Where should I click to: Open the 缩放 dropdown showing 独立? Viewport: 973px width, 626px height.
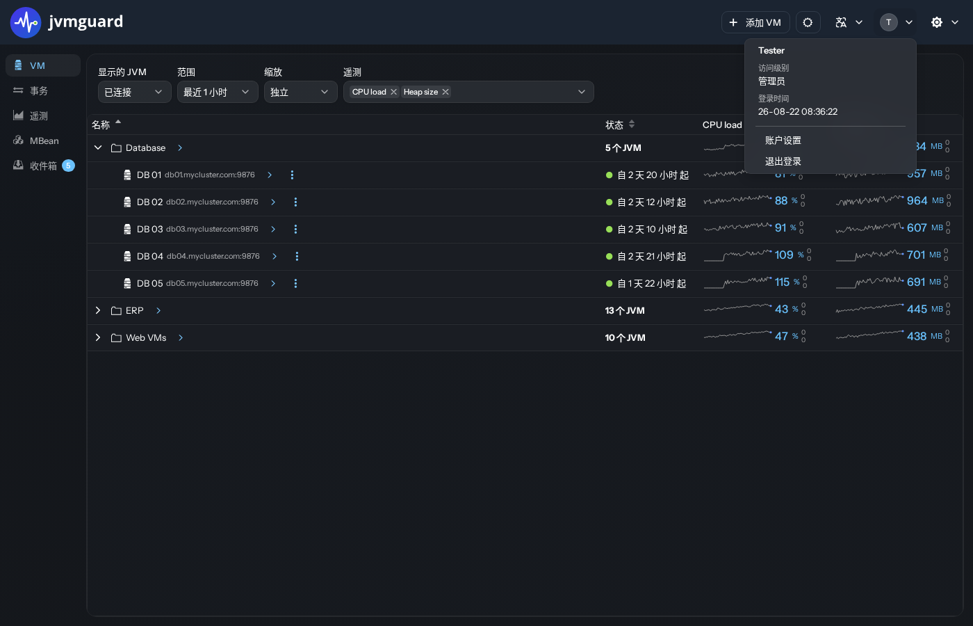pyautogui.click(x=300, y=92)
